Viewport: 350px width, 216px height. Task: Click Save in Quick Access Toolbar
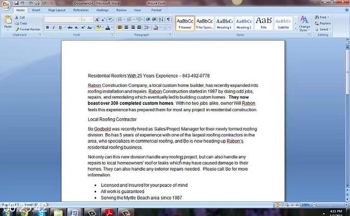16,3
